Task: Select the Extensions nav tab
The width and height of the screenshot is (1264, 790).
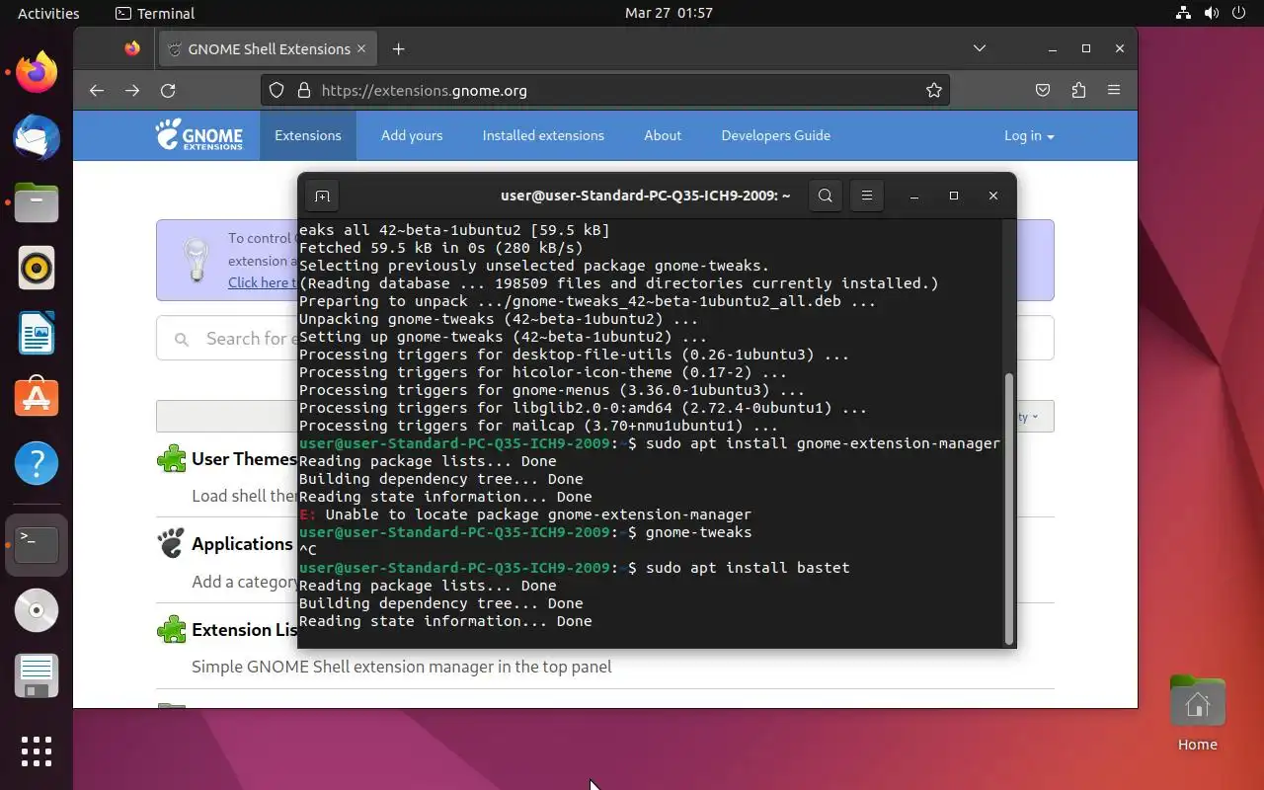Action: pyautogui.click(x=308, y=135)
